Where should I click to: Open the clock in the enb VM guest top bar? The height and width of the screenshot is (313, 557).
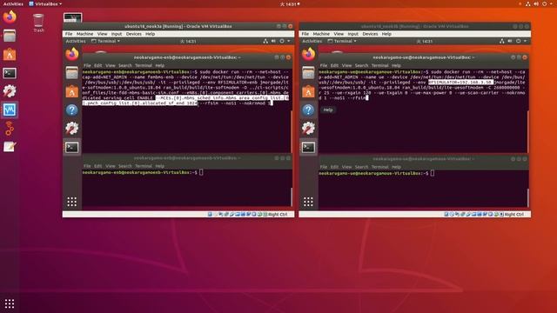(x=188, y=42)
